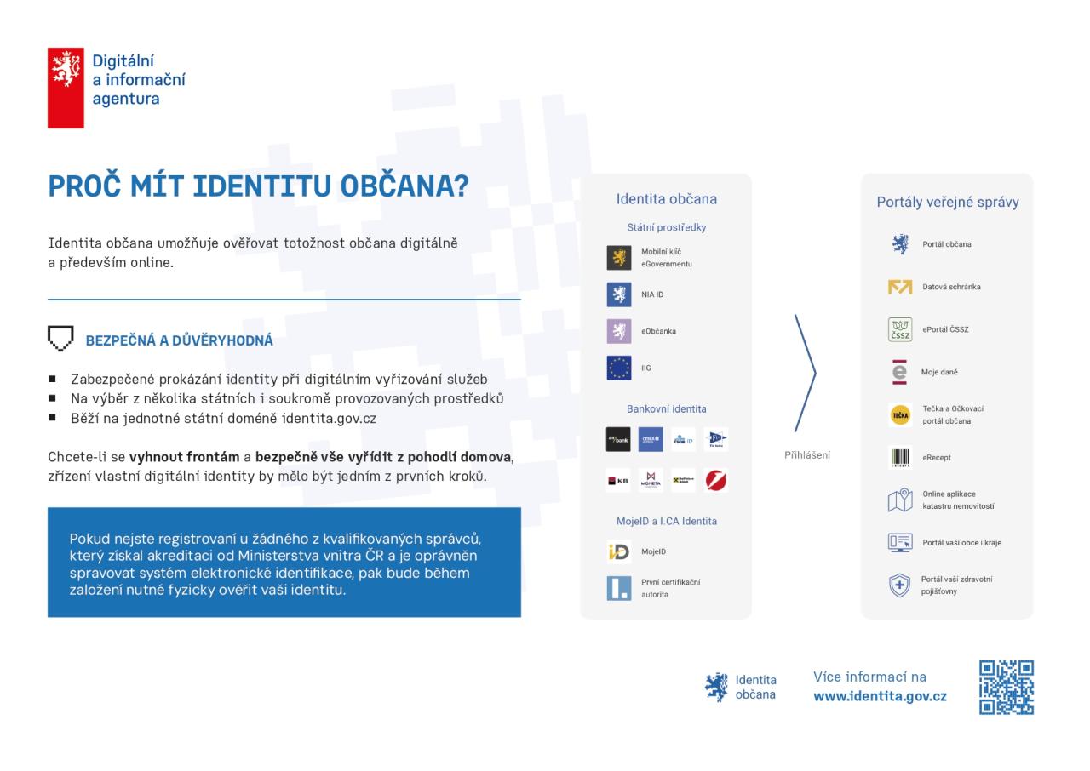Choose the MONETA bank logo

click(x=651, y=480)
